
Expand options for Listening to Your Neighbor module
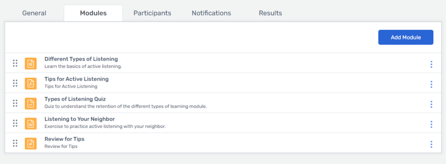[431, 125]
